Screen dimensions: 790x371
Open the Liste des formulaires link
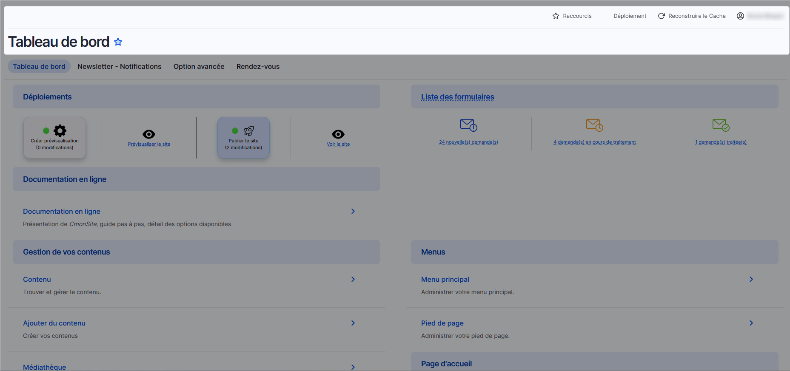[457, 97]
